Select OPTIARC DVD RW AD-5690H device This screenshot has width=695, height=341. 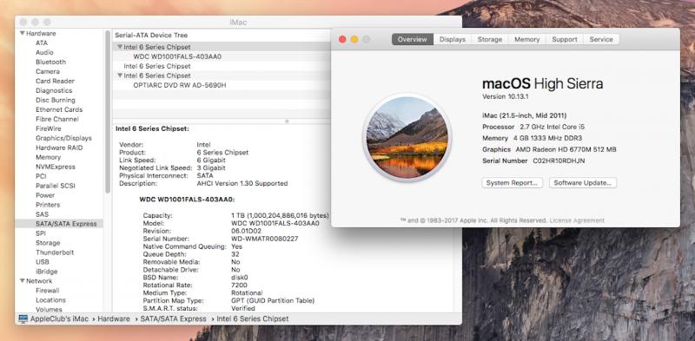coord(180,85)
